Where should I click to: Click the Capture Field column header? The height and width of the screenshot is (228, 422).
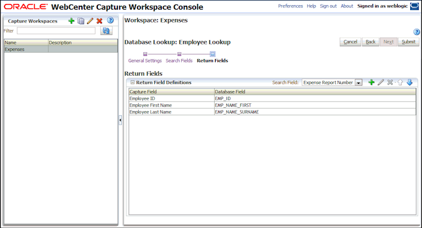pyautogui.click(x=171, y=92)
